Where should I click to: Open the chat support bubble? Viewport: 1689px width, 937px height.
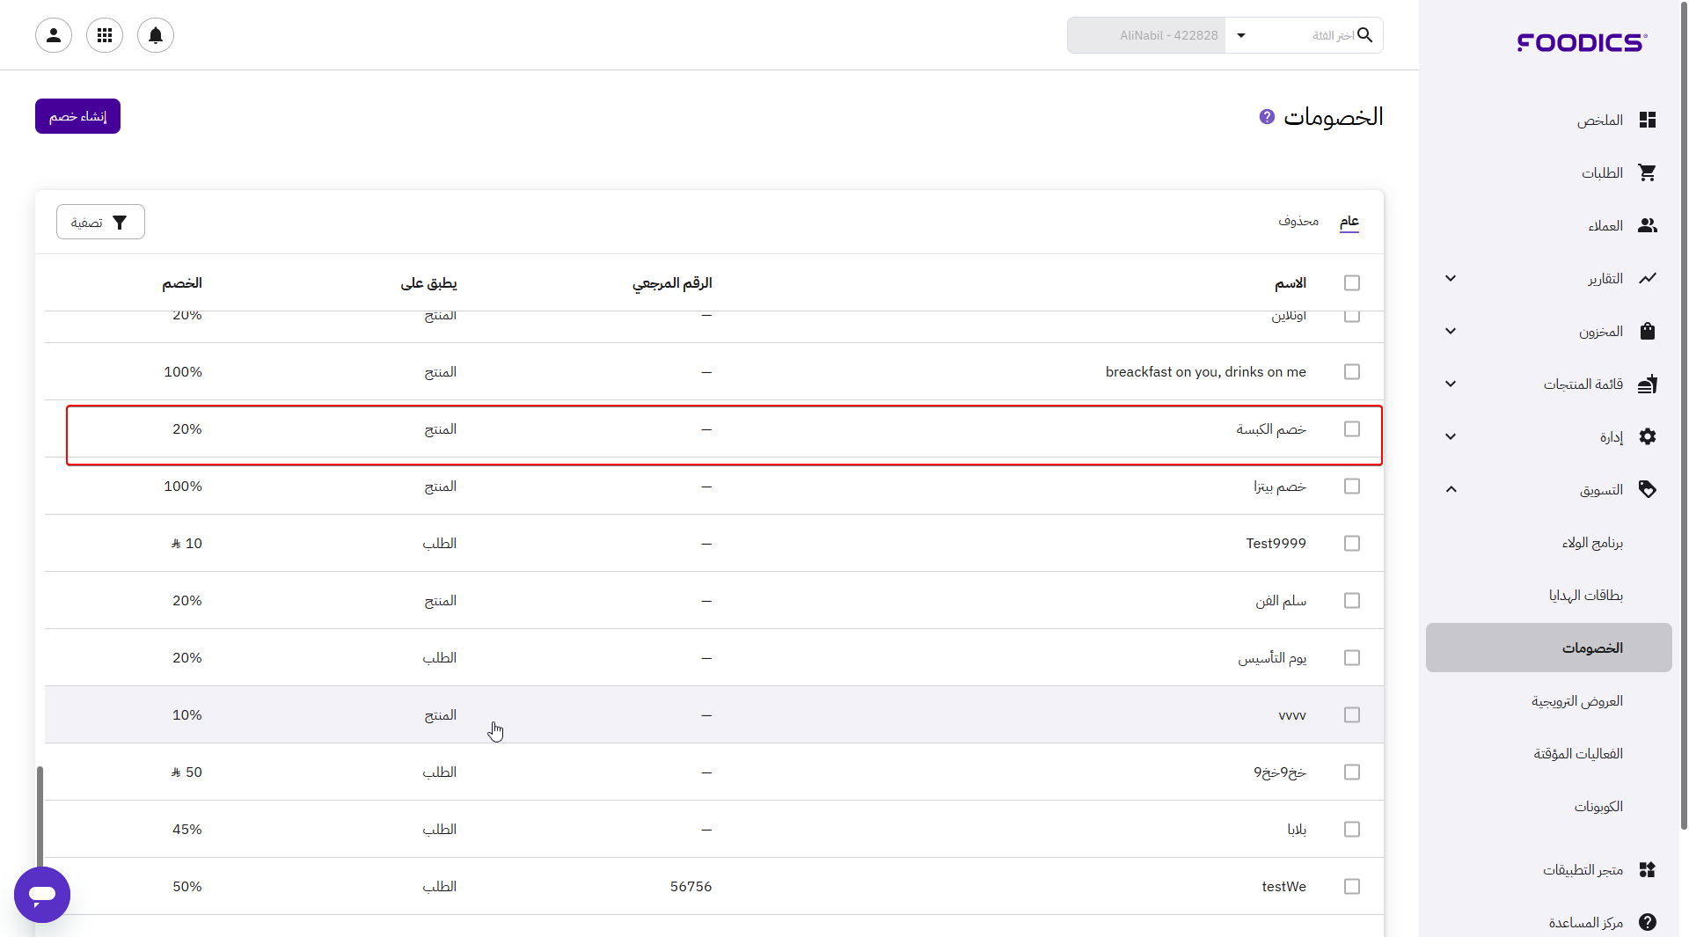(42, 894)
